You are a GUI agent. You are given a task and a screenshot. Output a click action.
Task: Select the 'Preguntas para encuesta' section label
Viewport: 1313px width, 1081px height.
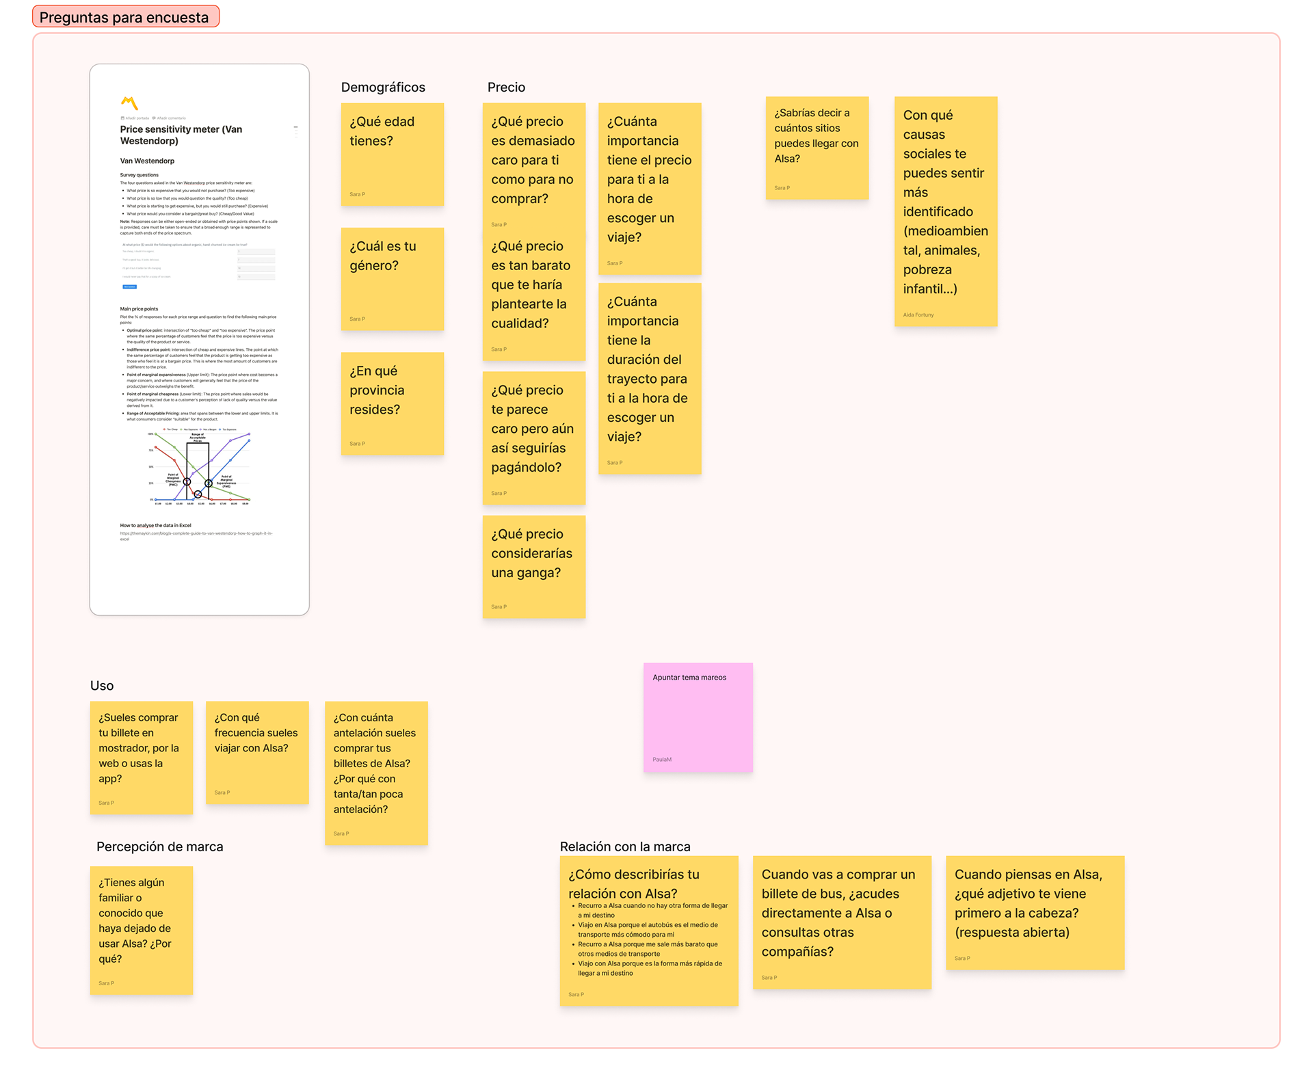click(x=124, y=17)
